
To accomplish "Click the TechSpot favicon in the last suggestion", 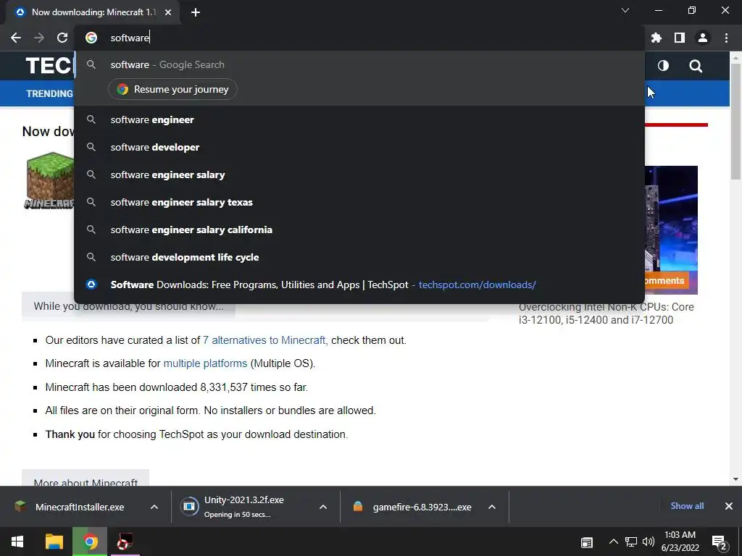I will tap(91, 284).
